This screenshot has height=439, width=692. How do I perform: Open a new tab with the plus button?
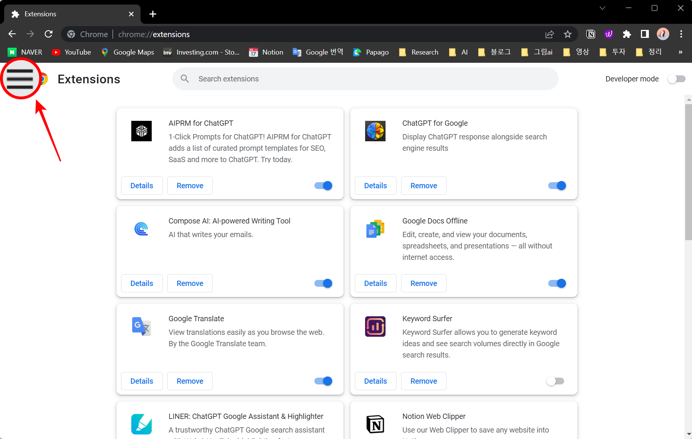(x=153, y=14)
